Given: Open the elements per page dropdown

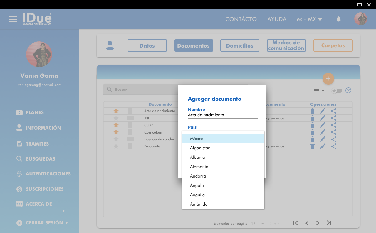Looking at the screenshot, I should click(x=256, y=224).
